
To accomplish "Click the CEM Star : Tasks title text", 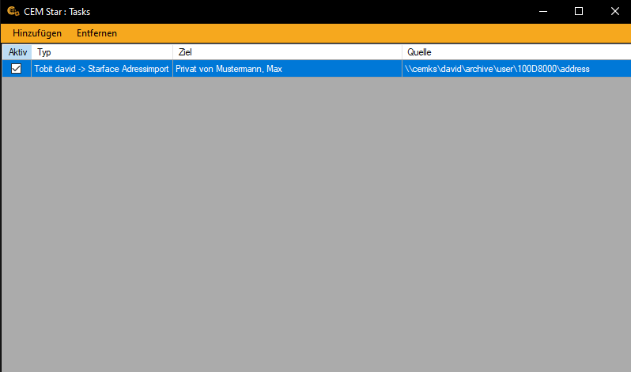I will tap(55, 11).
